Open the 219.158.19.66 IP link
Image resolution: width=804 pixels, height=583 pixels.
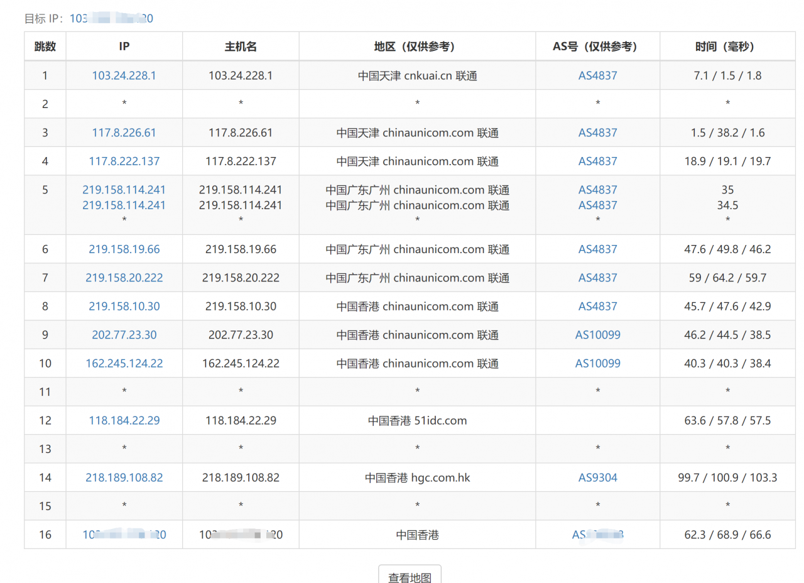(124, 249)
